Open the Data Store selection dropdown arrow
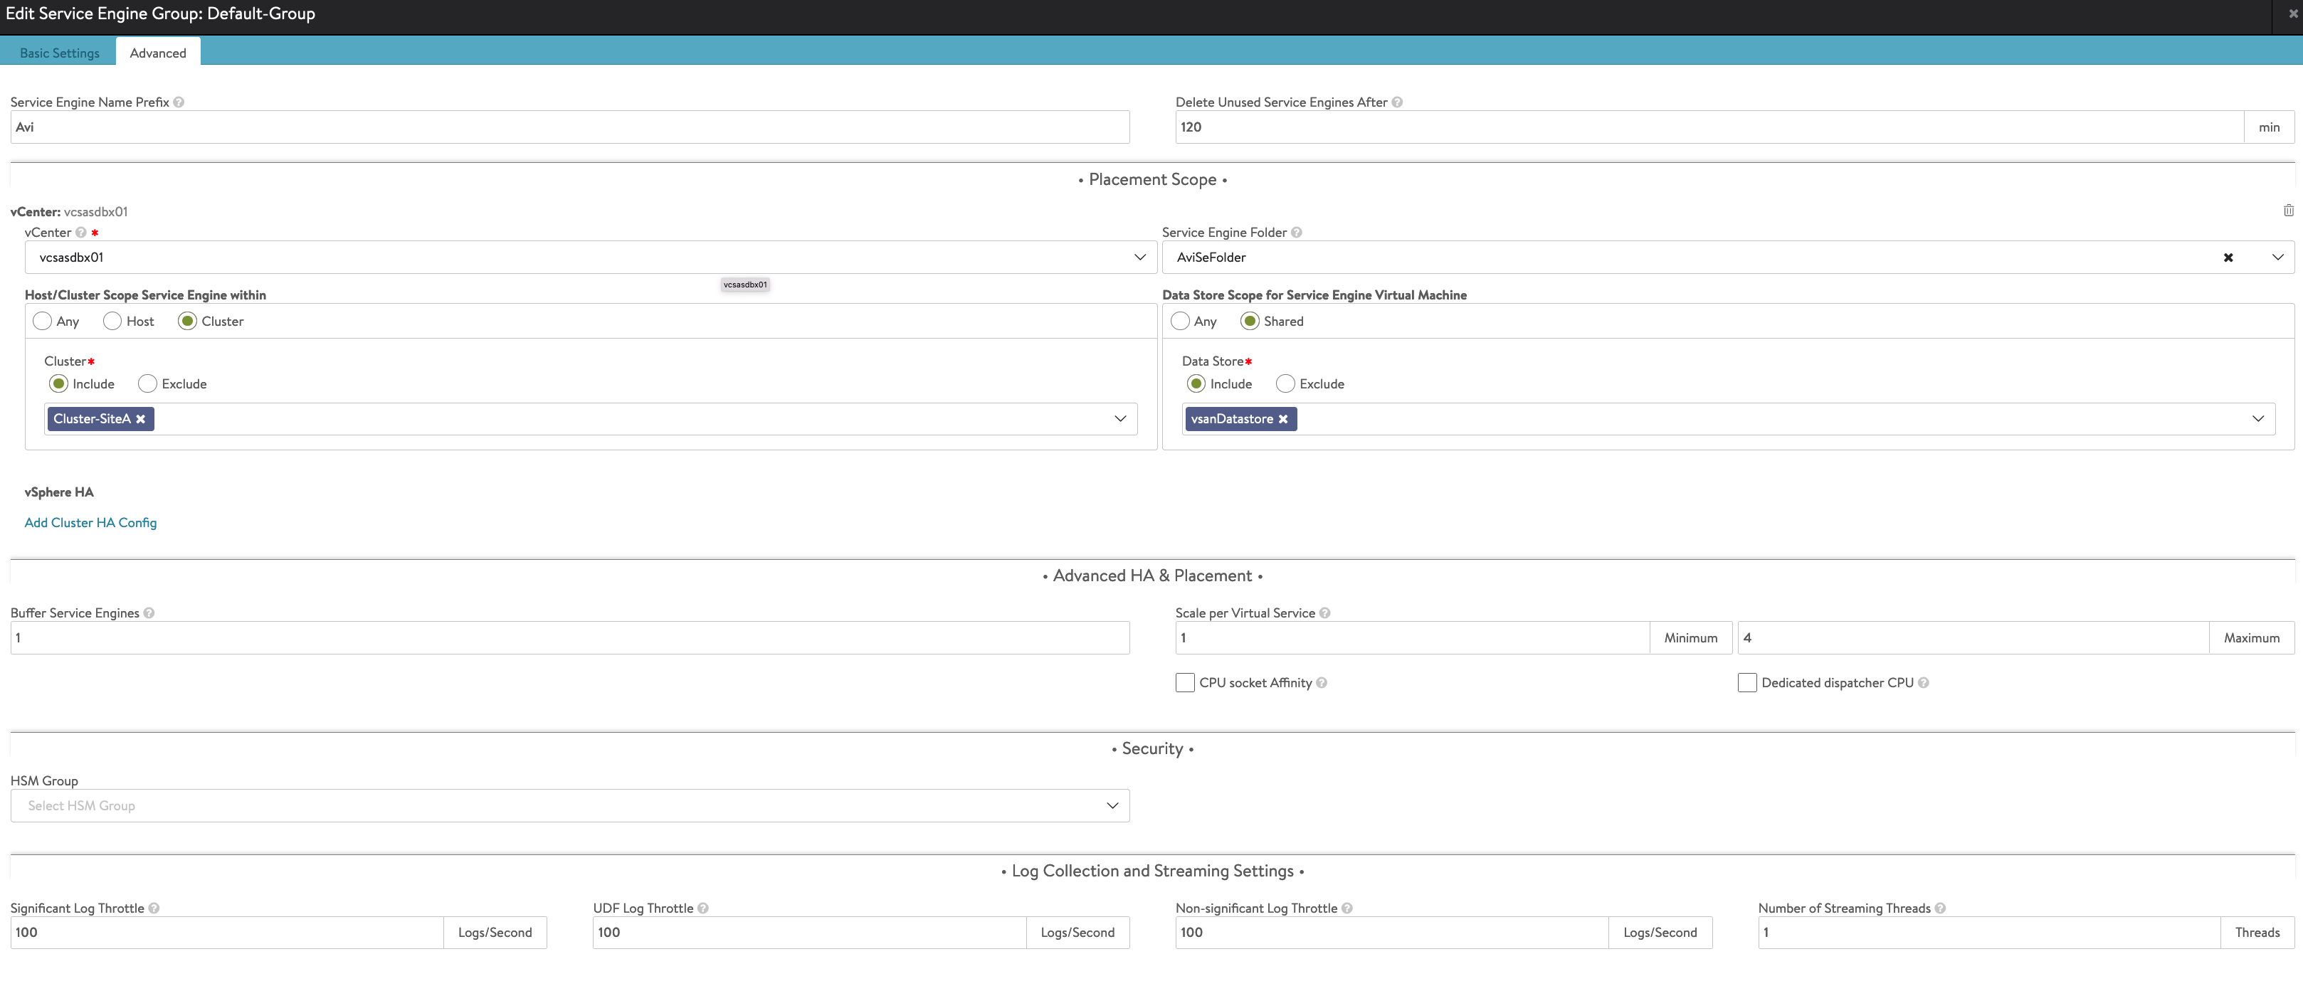 [2257, 419]
